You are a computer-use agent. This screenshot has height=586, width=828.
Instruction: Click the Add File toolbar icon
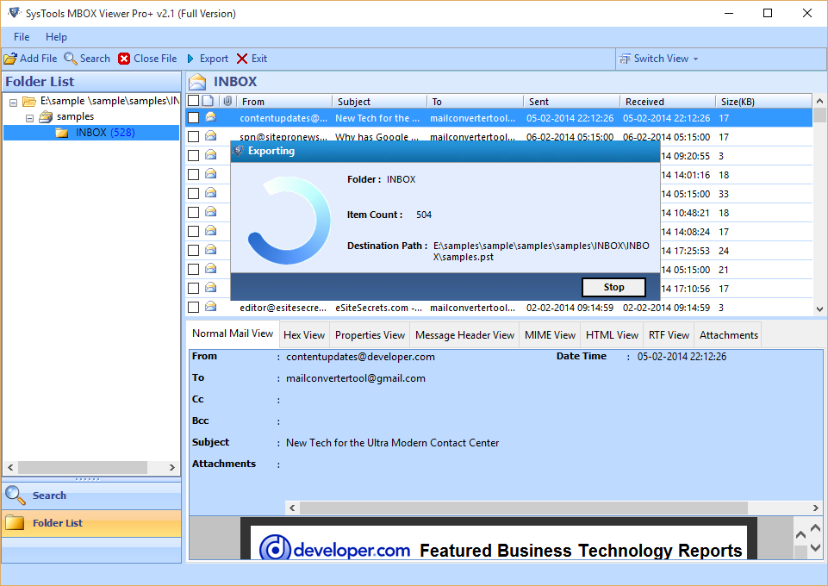[10, 59]
